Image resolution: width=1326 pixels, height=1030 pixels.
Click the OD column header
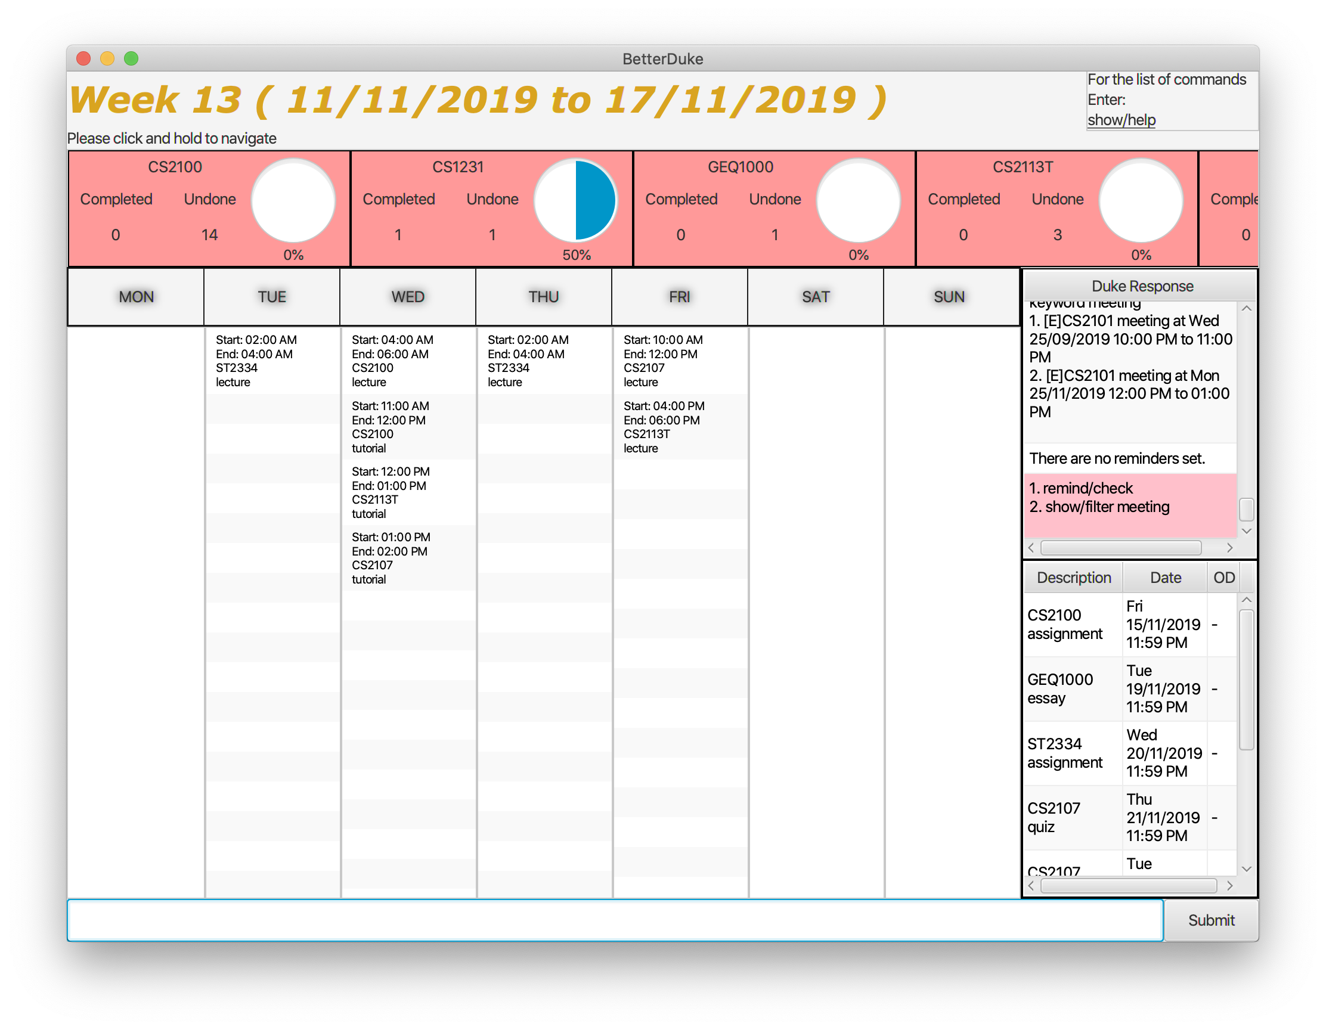1223,577
